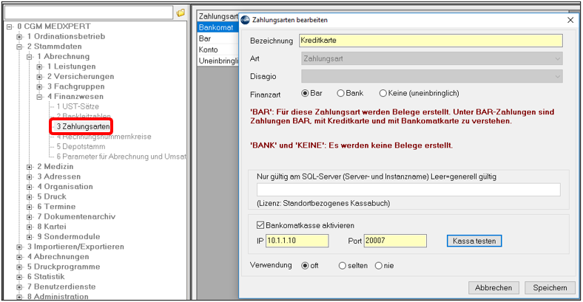Click the yellow folder icon beside search field
Image resolution: width=583 pixels, height=302 pixels.
click(x=181, y=13)
